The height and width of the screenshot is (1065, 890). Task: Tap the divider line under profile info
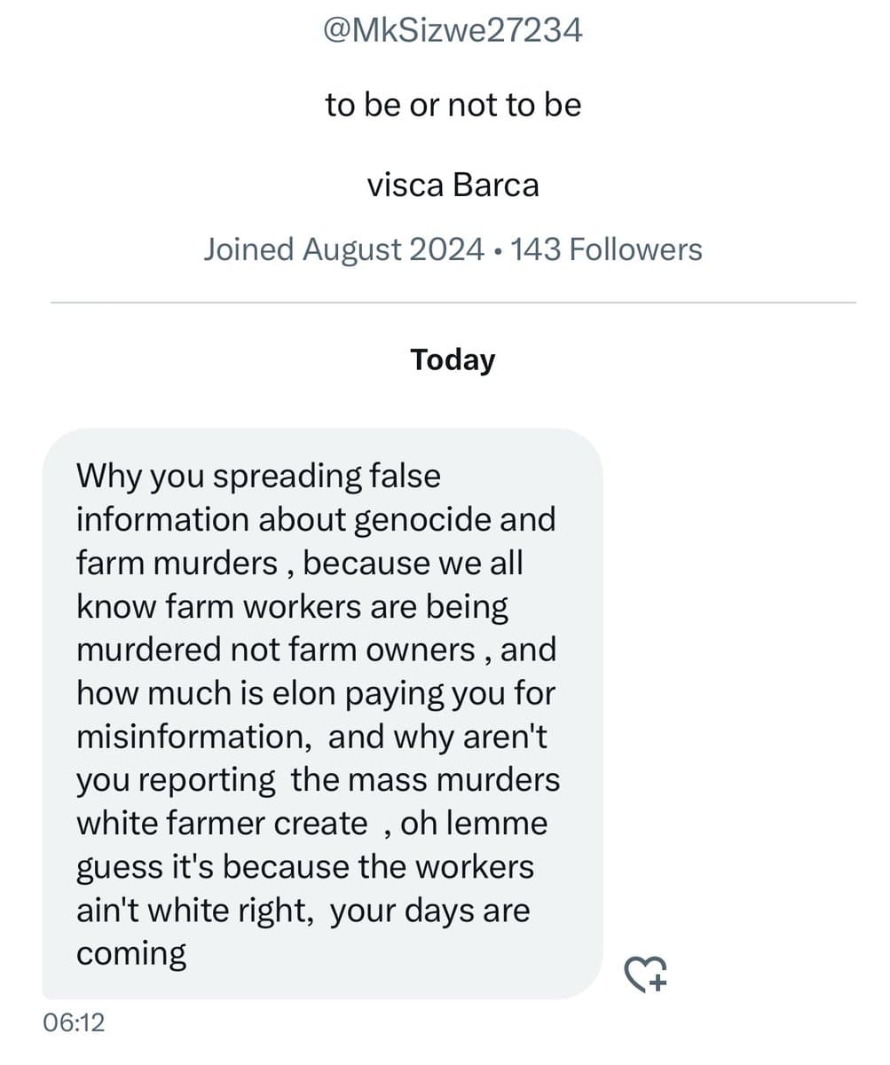pyautogui.click(x=453, y=303)
